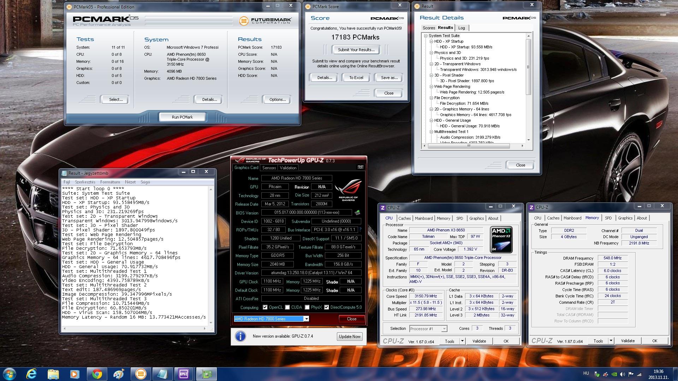
Task: Click the Options... button in PCMark05
Action: tap(278, 99)
